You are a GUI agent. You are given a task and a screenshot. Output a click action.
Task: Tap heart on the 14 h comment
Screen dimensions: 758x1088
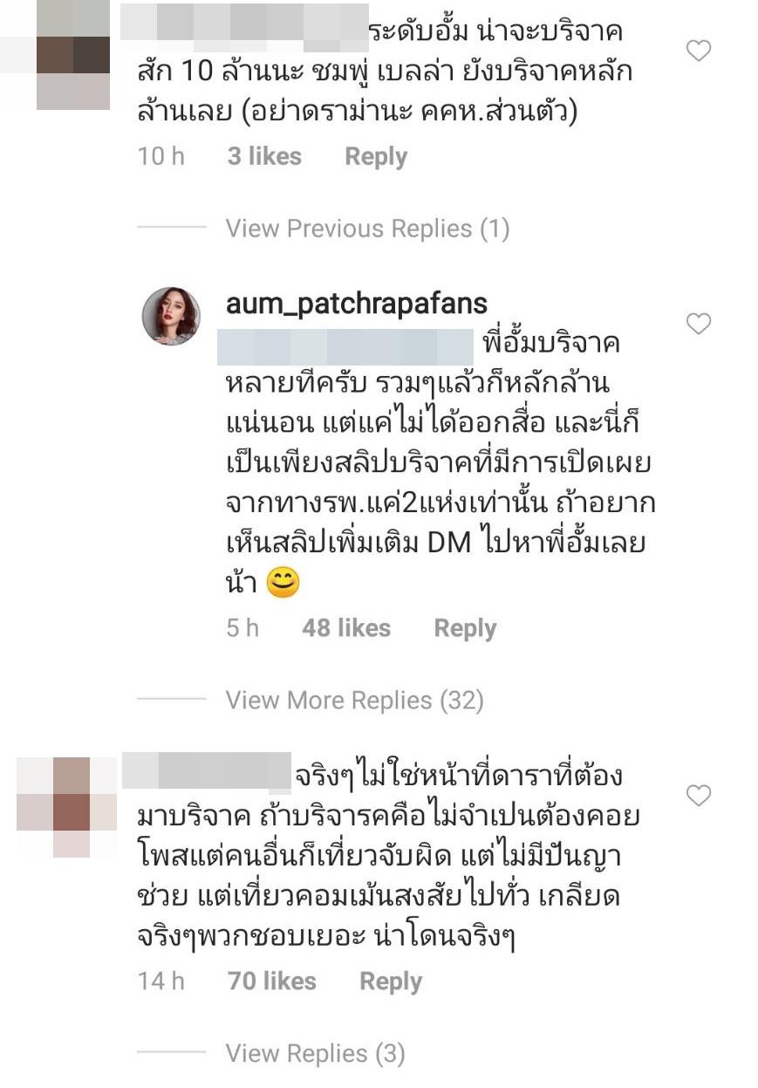tap(700, 796)
